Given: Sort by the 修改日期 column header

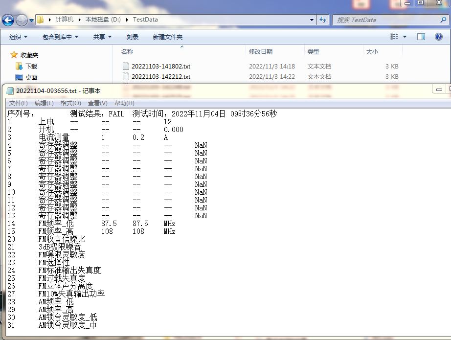Looking at the screenshot, I should tap(261, 51).
